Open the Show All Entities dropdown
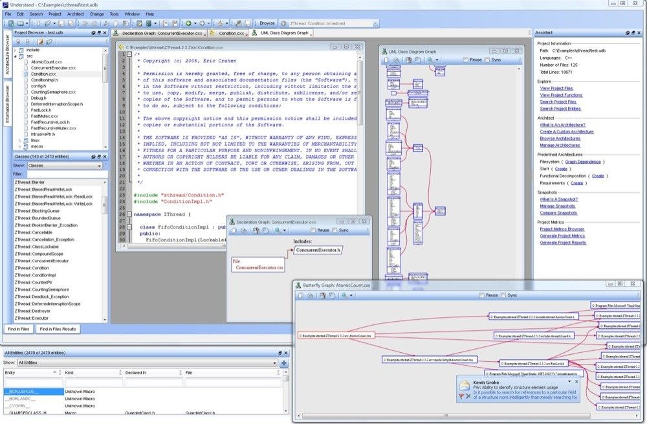Image resolution: width=647 pixels, height=424 pixels. (148, 363)
